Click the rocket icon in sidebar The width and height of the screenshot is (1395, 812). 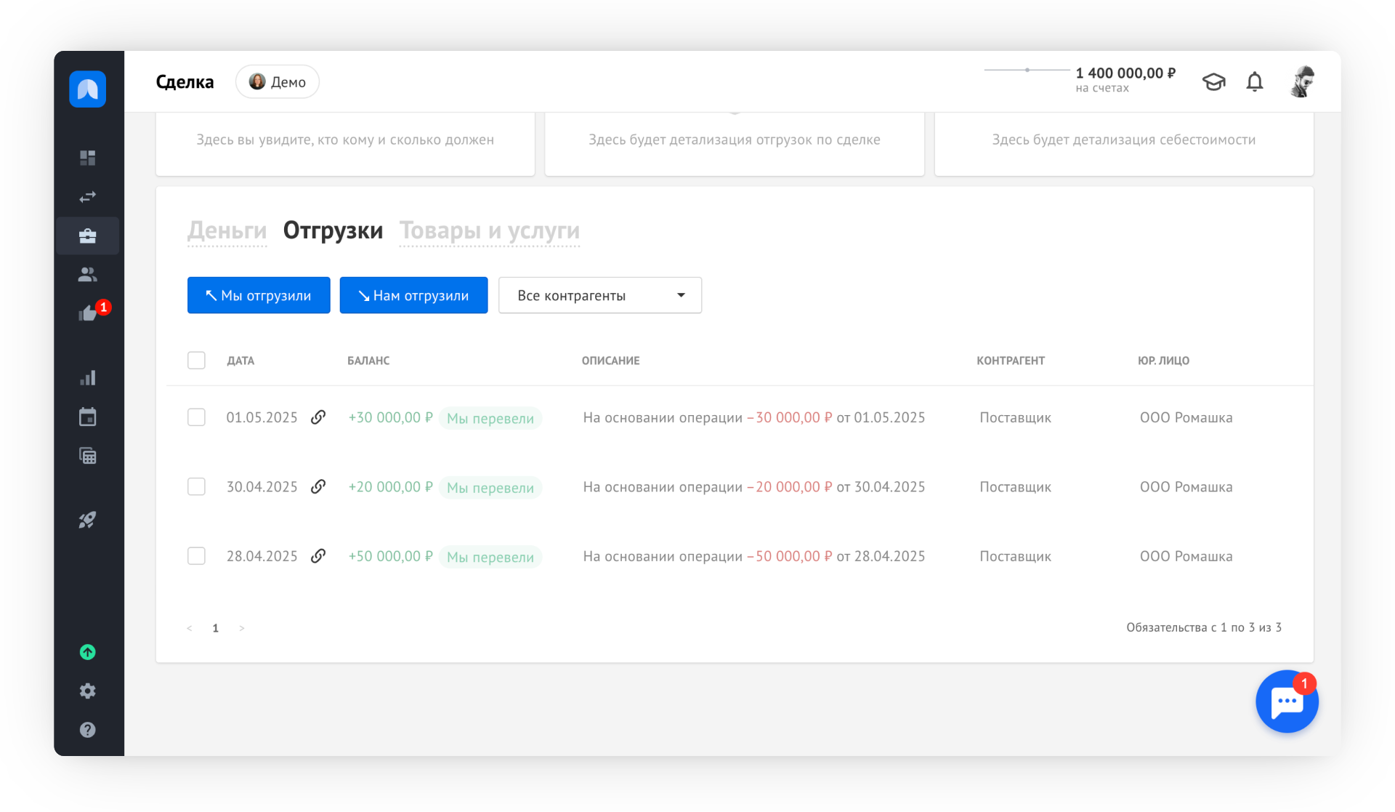(88, 520)
